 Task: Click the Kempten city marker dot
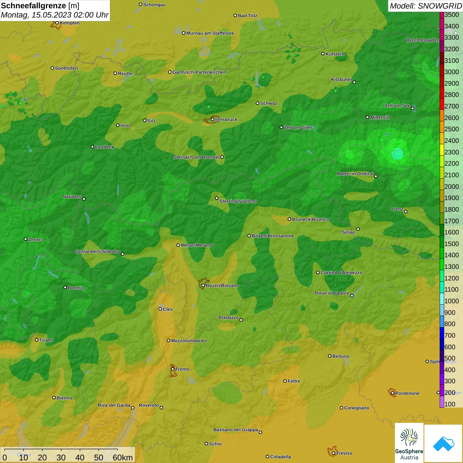coord(57,23)
